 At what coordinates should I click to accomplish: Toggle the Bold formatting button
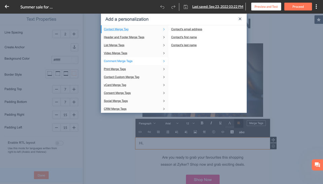pos(202,123)
